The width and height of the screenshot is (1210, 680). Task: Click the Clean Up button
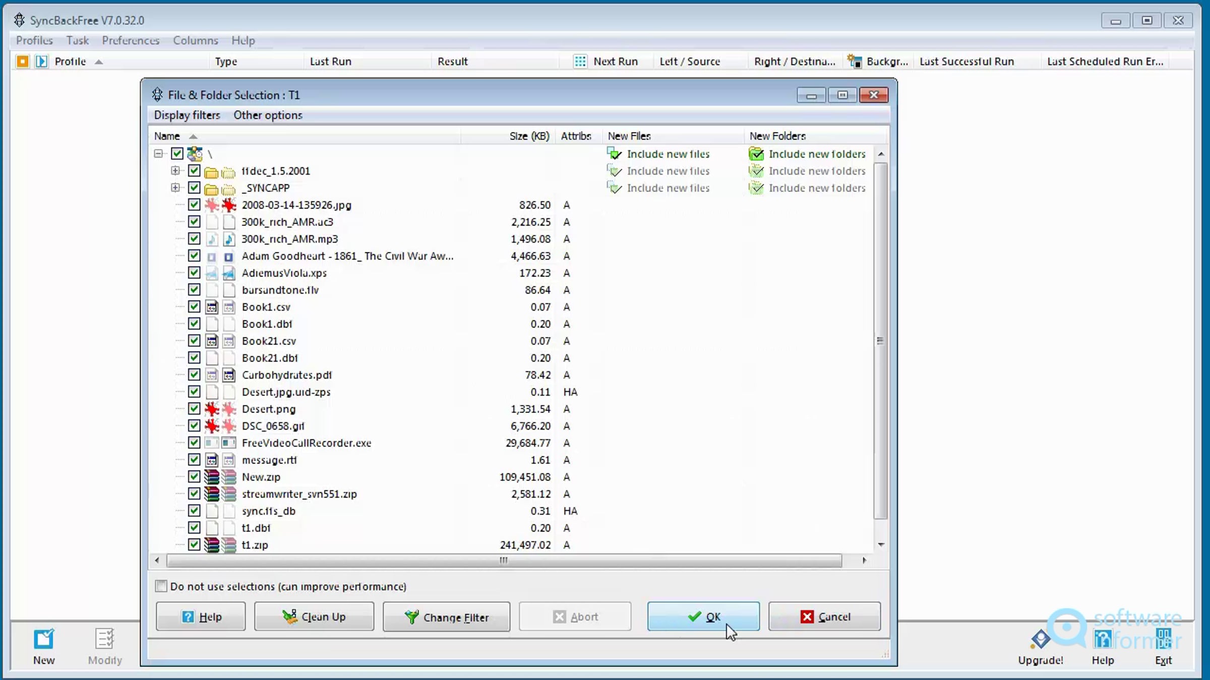pos(314,617)
